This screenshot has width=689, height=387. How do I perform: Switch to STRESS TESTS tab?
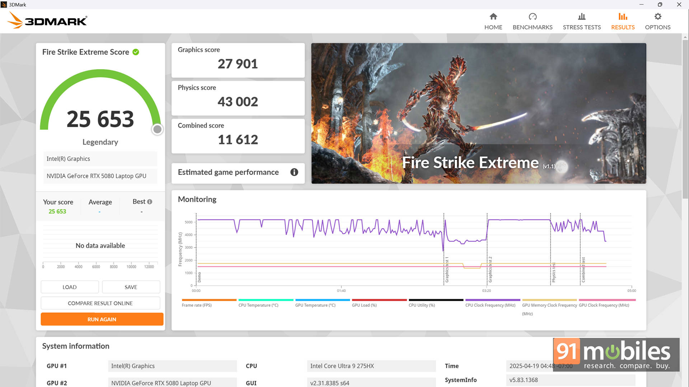(582, 21)
